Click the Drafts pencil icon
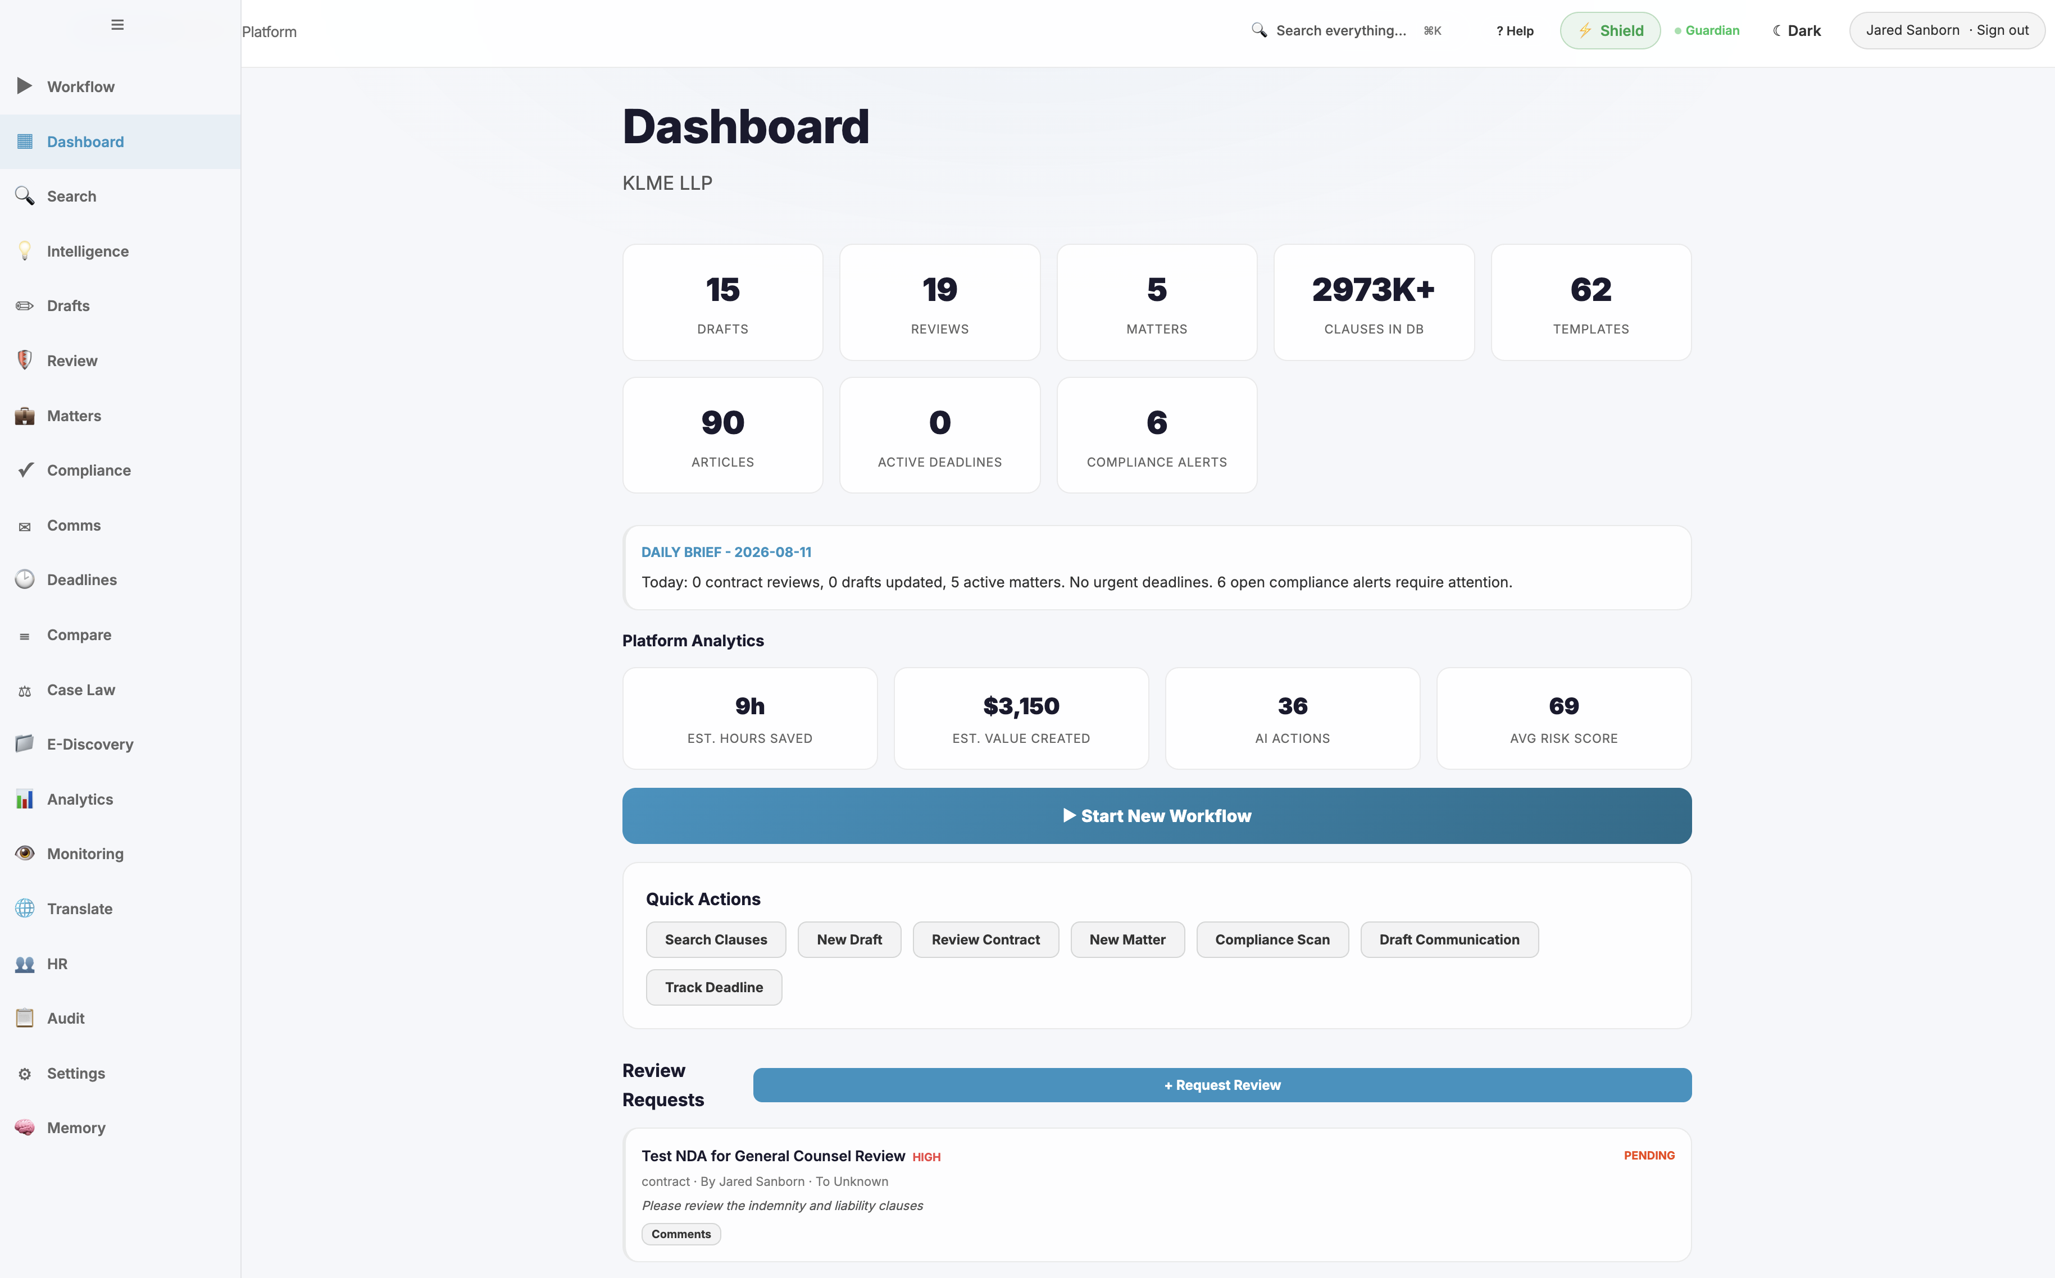 tap(25, 306)
